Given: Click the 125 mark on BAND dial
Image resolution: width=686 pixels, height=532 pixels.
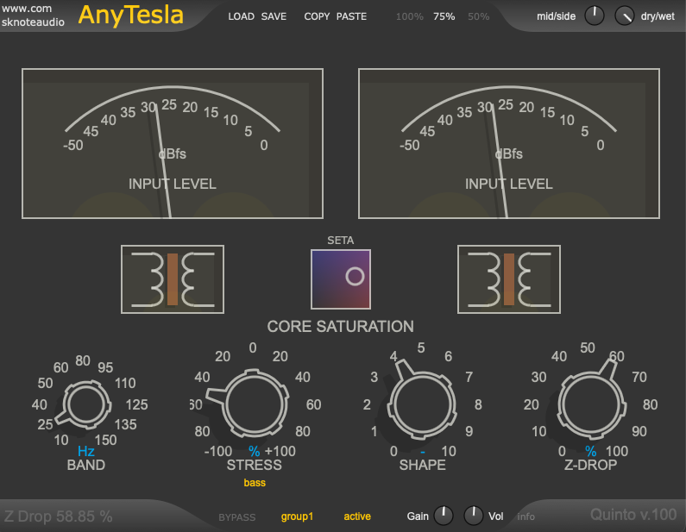Looking at the screenshot, I should [136, 404].
